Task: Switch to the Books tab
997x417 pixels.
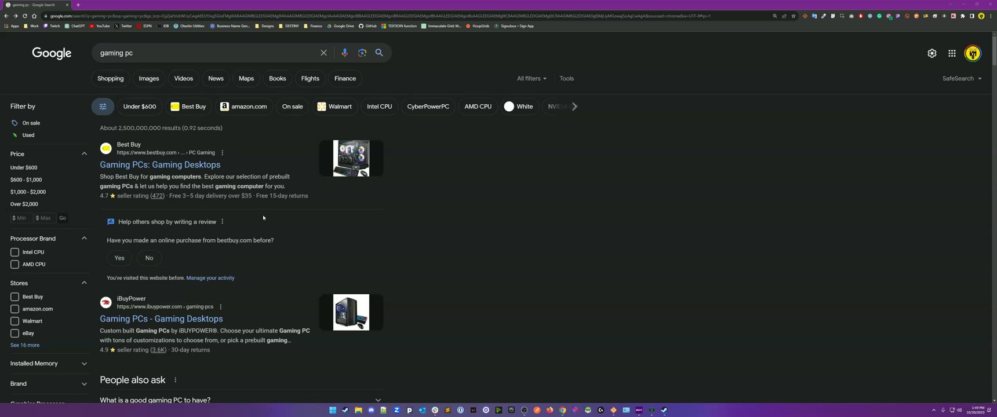Action: click(x=278, y=79)
